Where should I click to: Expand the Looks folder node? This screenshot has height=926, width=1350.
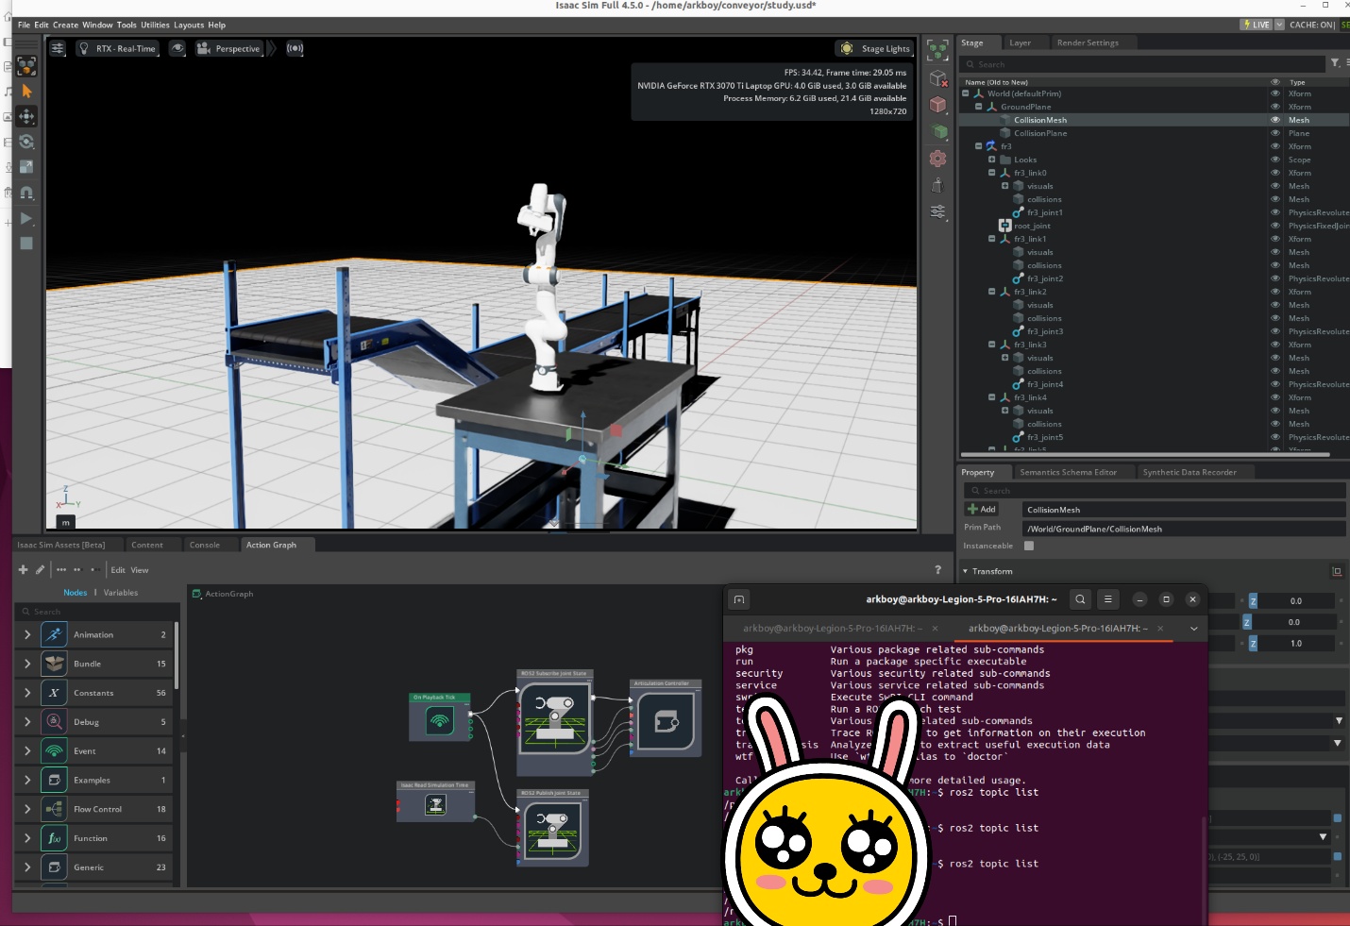pos(992,160)
